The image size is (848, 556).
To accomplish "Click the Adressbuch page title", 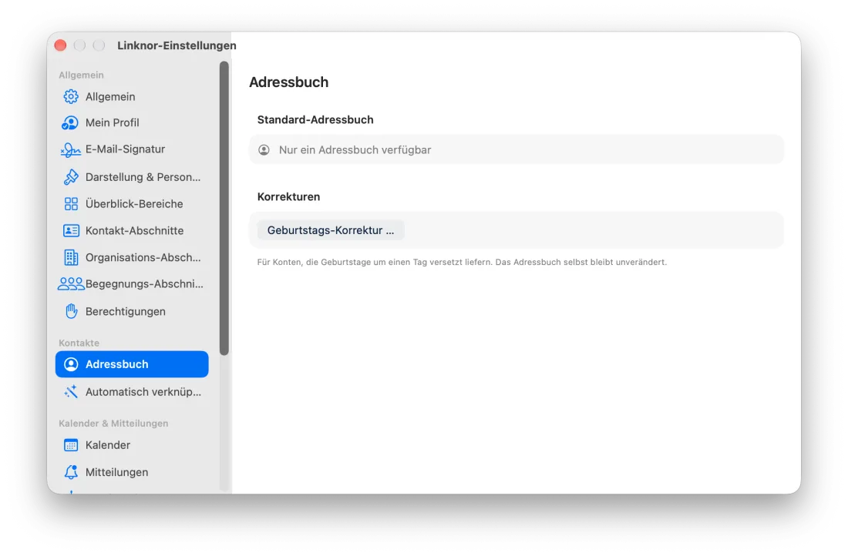I will 289,82.
